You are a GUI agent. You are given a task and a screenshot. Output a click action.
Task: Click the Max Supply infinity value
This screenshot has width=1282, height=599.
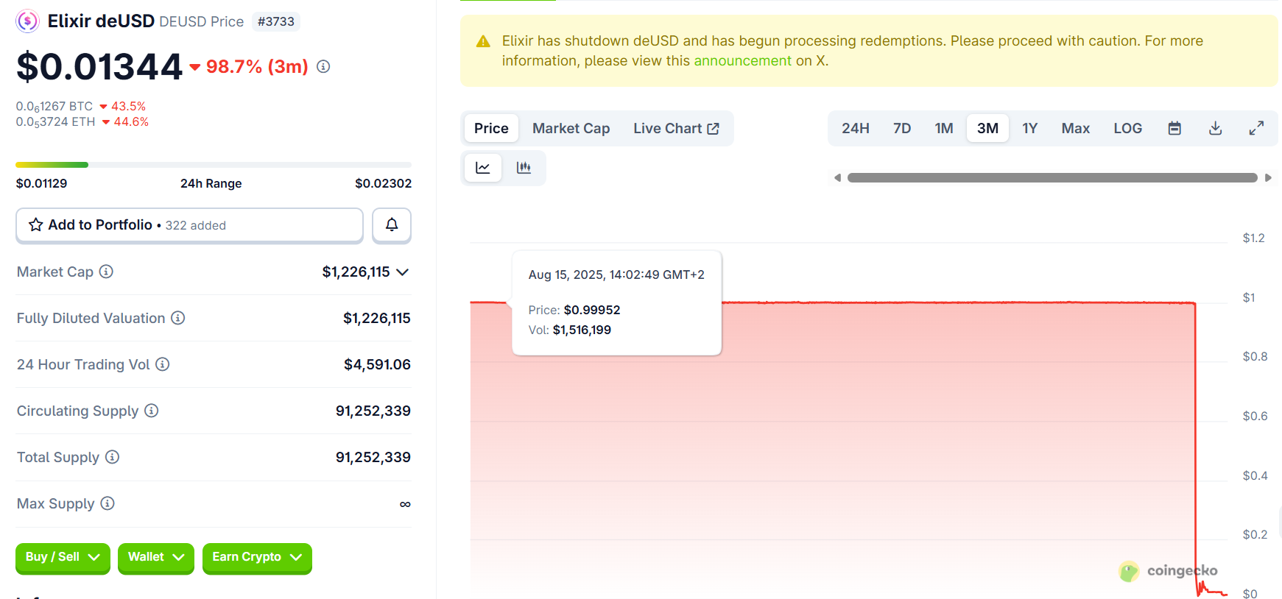(x=405, y=504)
